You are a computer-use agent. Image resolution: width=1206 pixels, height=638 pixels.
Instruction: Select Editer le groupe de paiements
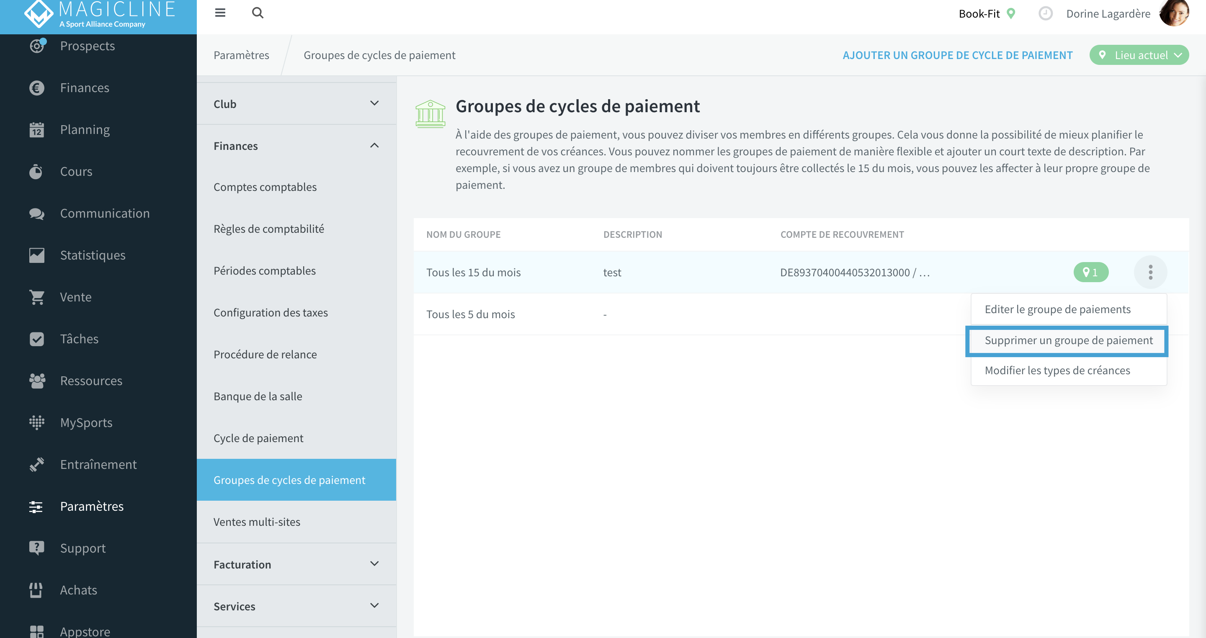pos(1069,309)
